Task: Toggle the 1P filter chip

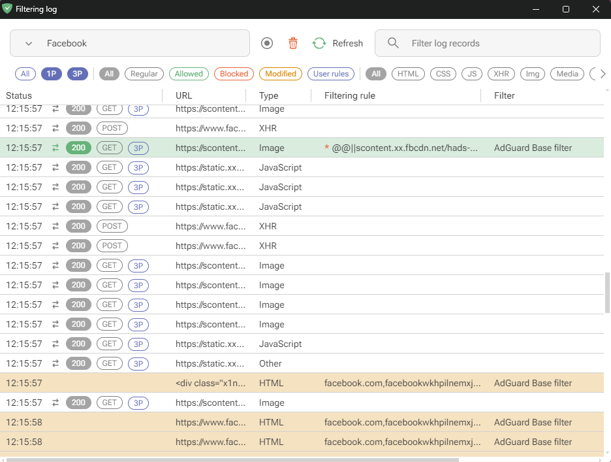Action: pos(52,74)
